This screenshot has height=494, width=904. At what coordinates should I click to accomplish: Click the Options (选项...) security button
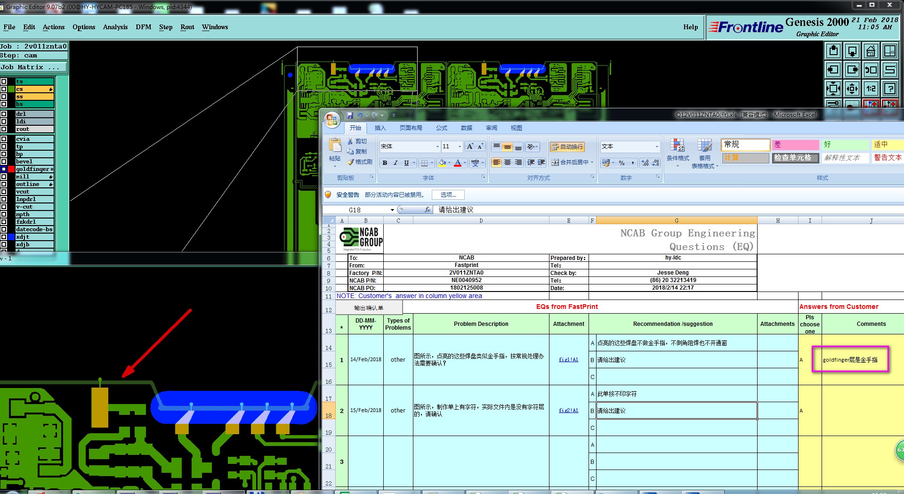pos(448,195)
